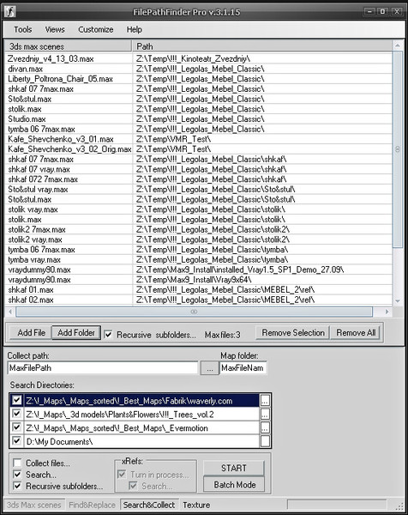Screen dimensions: 408x515
Task: Browse for collect path with ellipsis button
Action: 209,368
